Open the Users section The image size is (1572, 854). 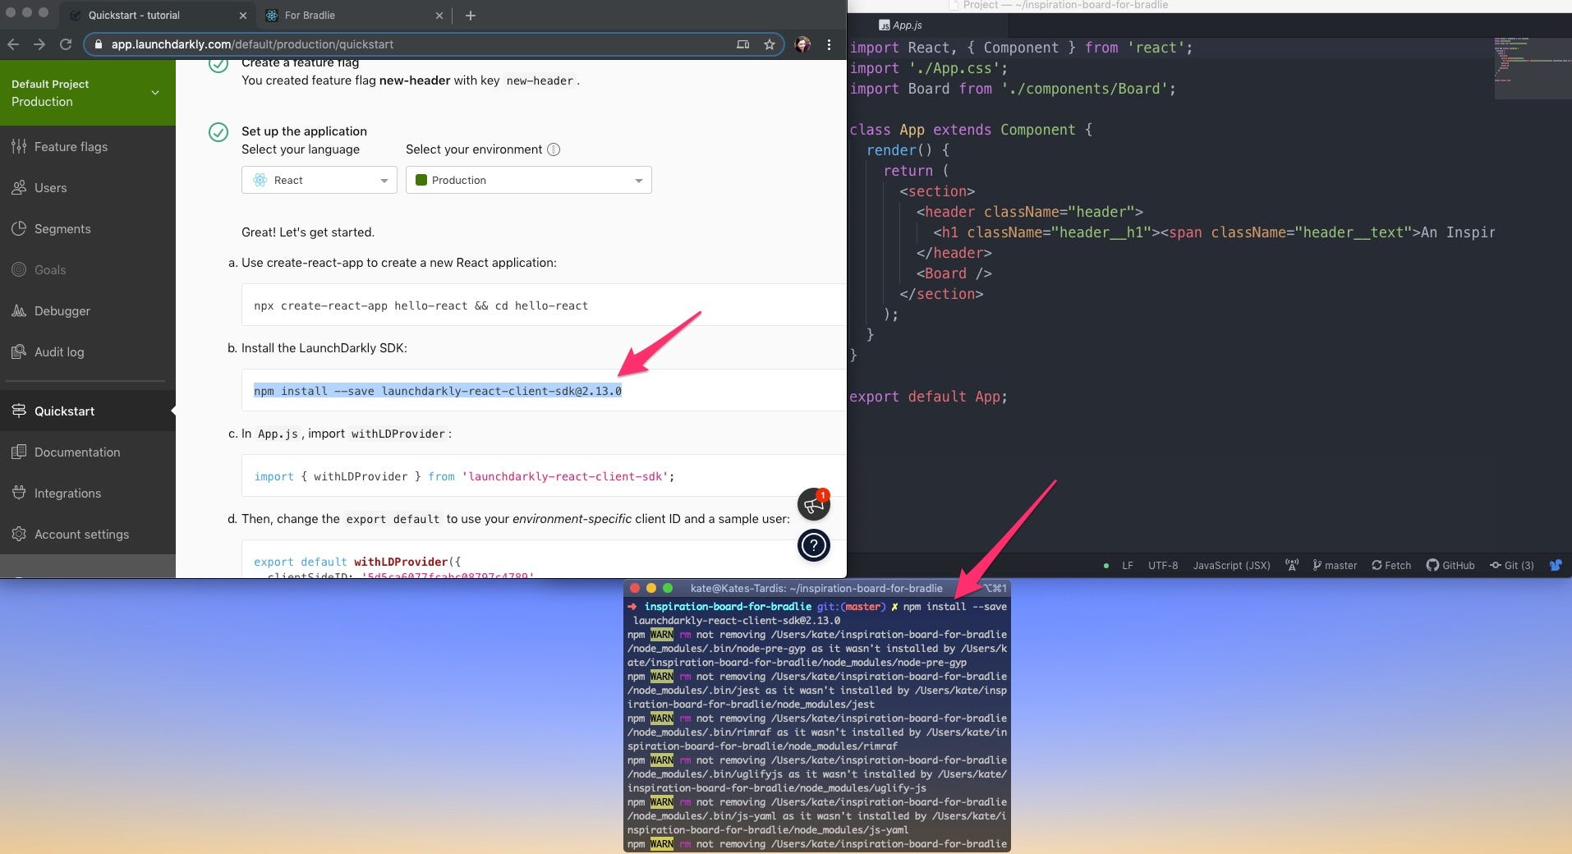click(x=50, y=188)
